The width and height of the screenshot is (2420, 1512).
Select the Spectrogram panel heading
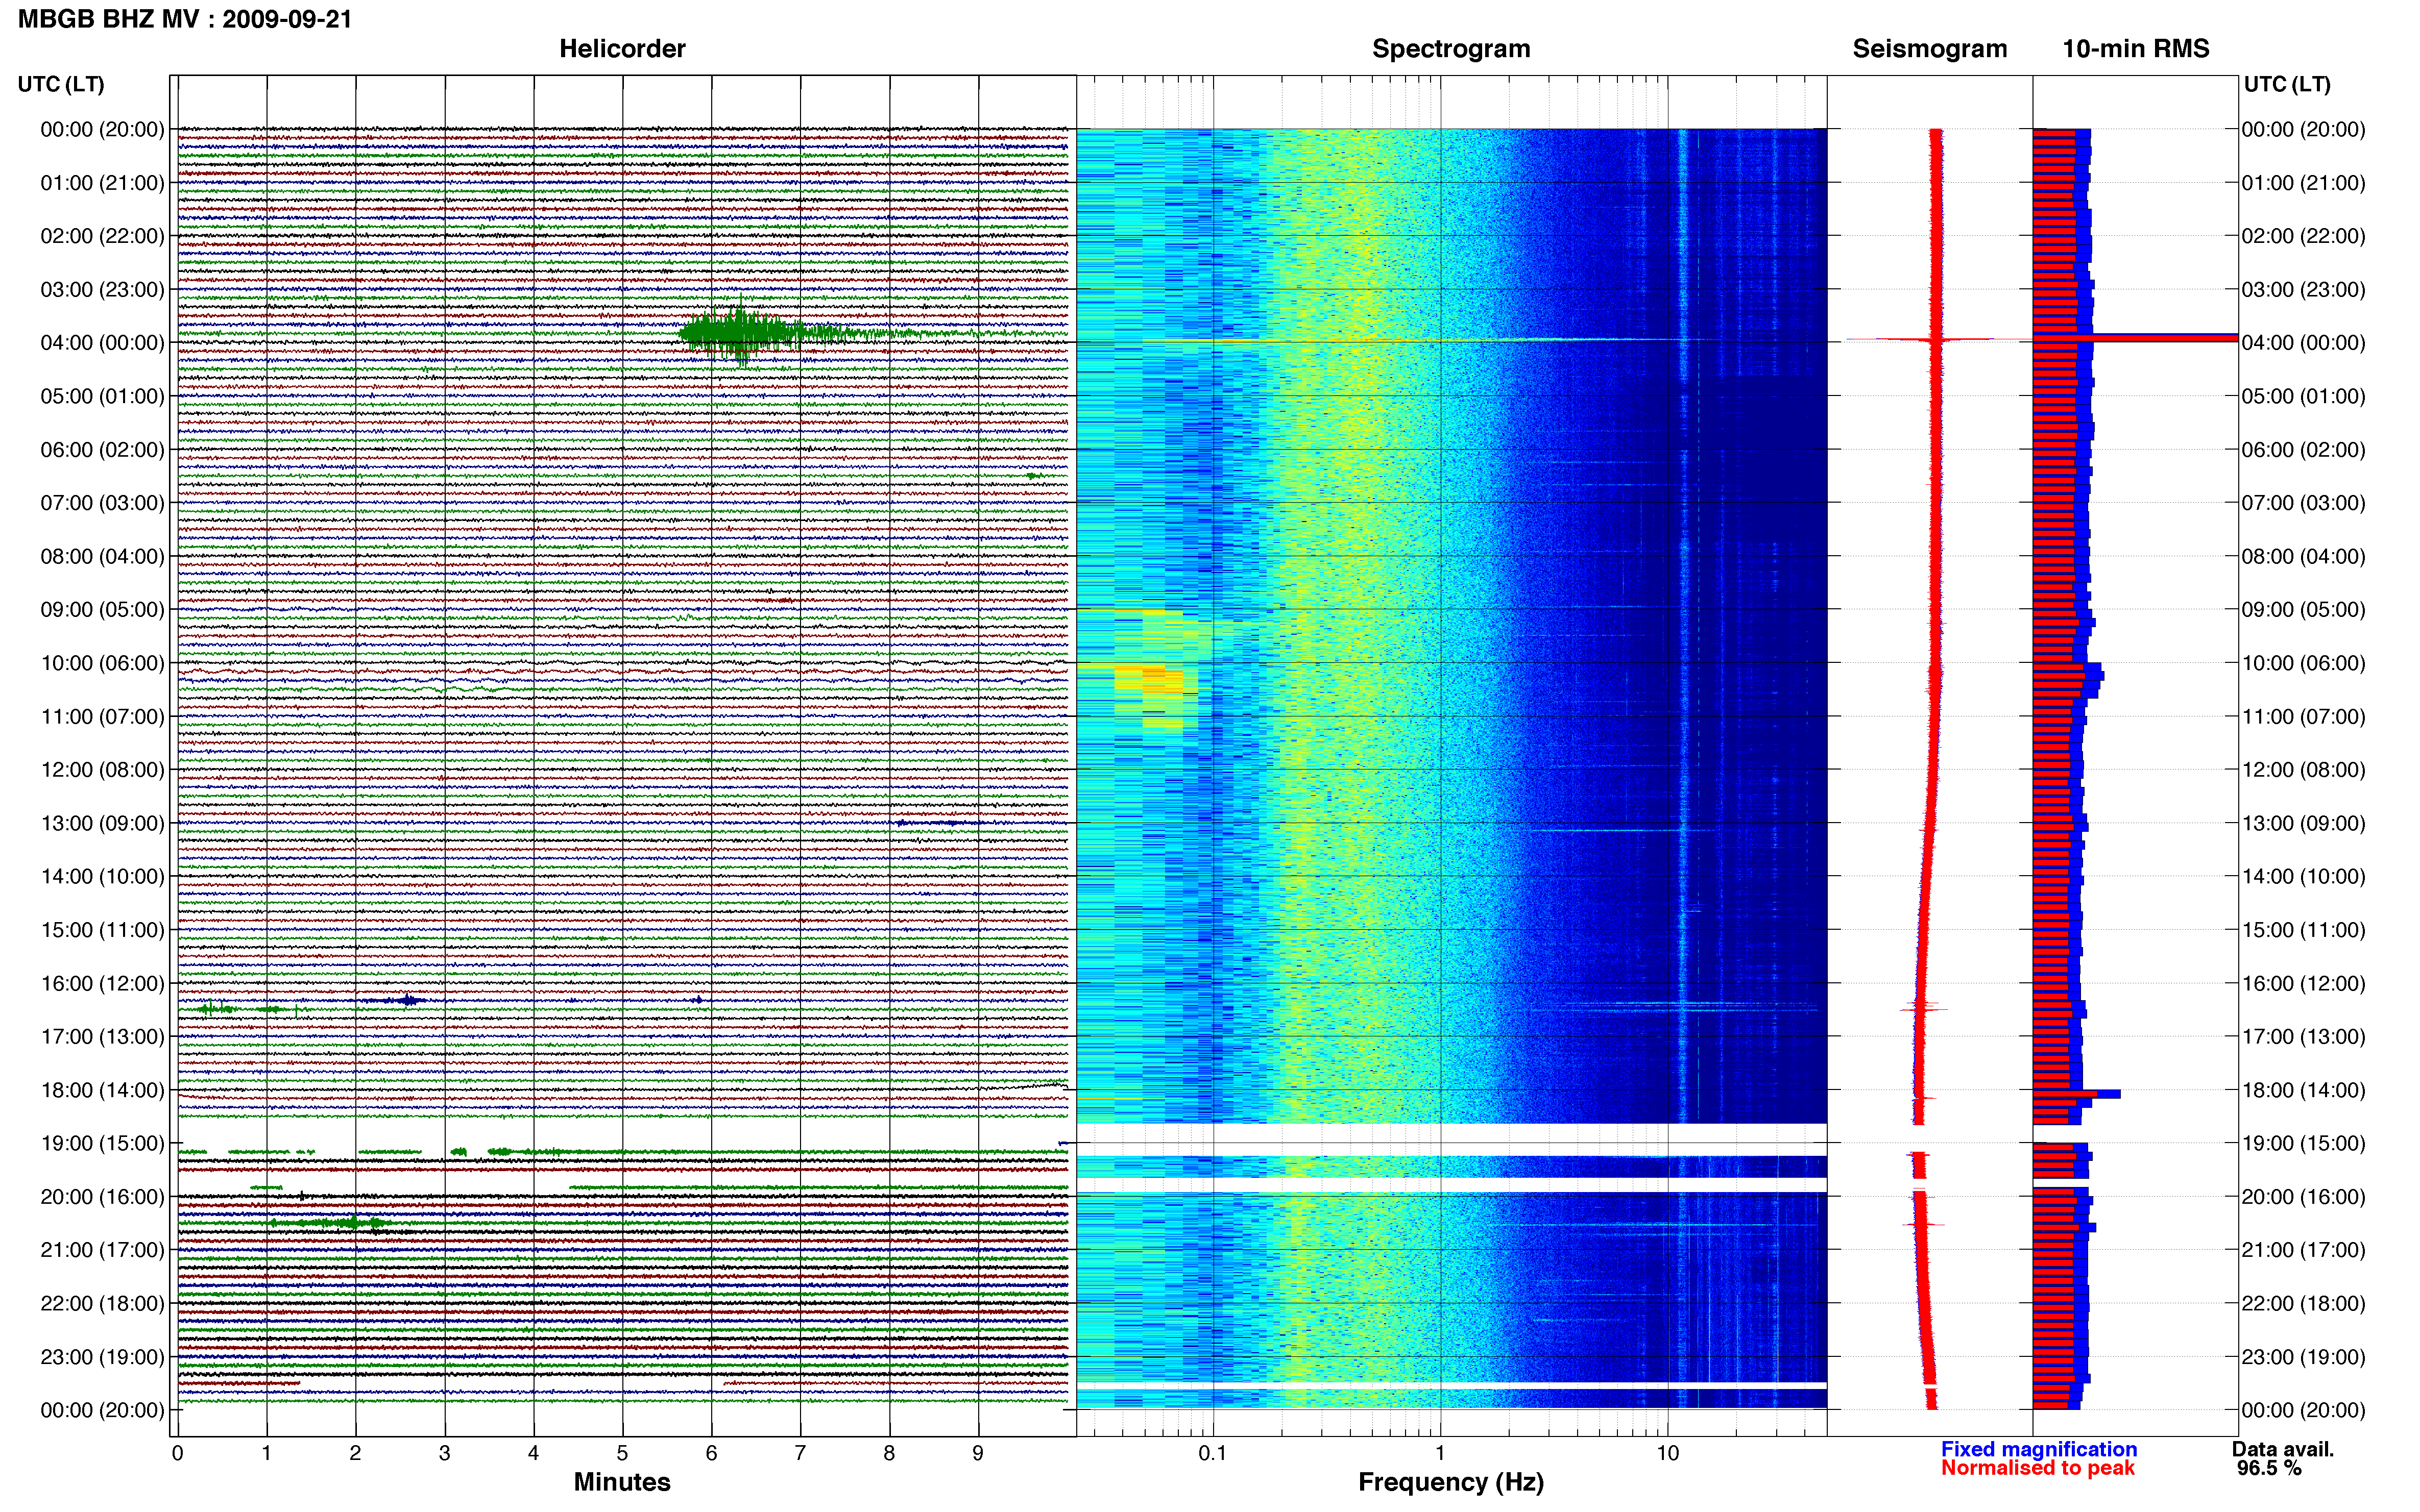pos(1450,49)
